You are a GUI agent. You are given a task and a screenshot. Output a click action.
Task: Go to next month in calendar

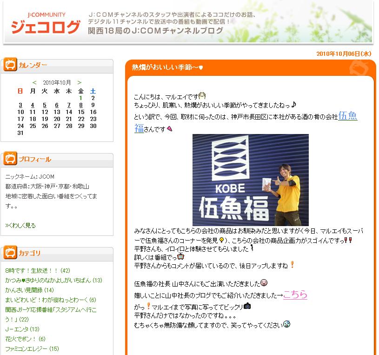click(x=79, y=82)
